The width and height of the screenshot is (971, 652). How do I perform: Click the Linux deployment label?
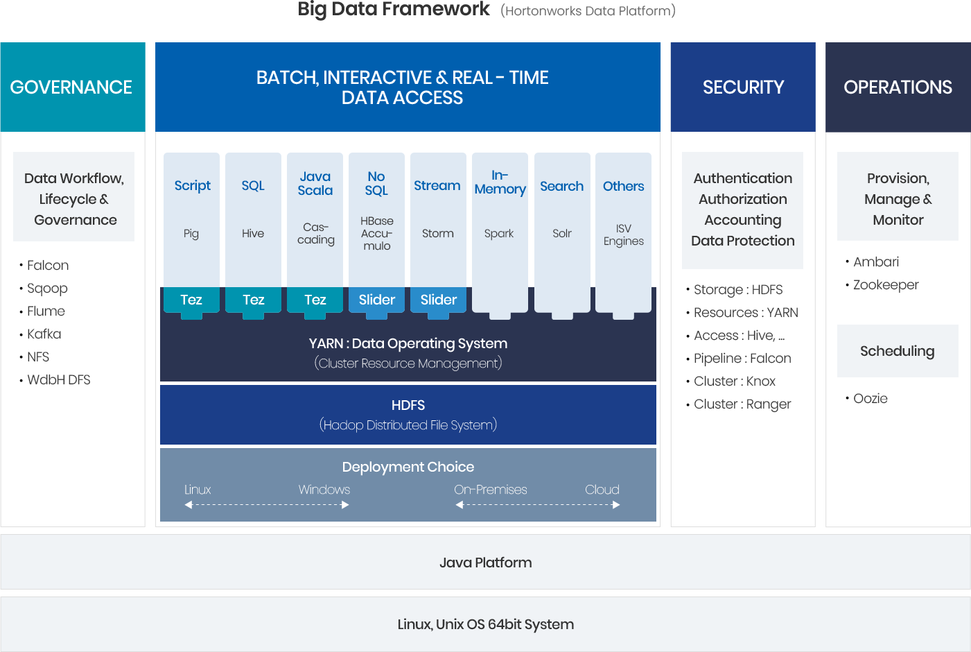pos(198,490)
